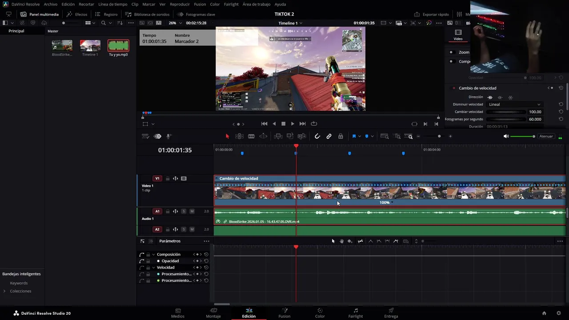Open the marker color dropdown arrow

point(372,136)
